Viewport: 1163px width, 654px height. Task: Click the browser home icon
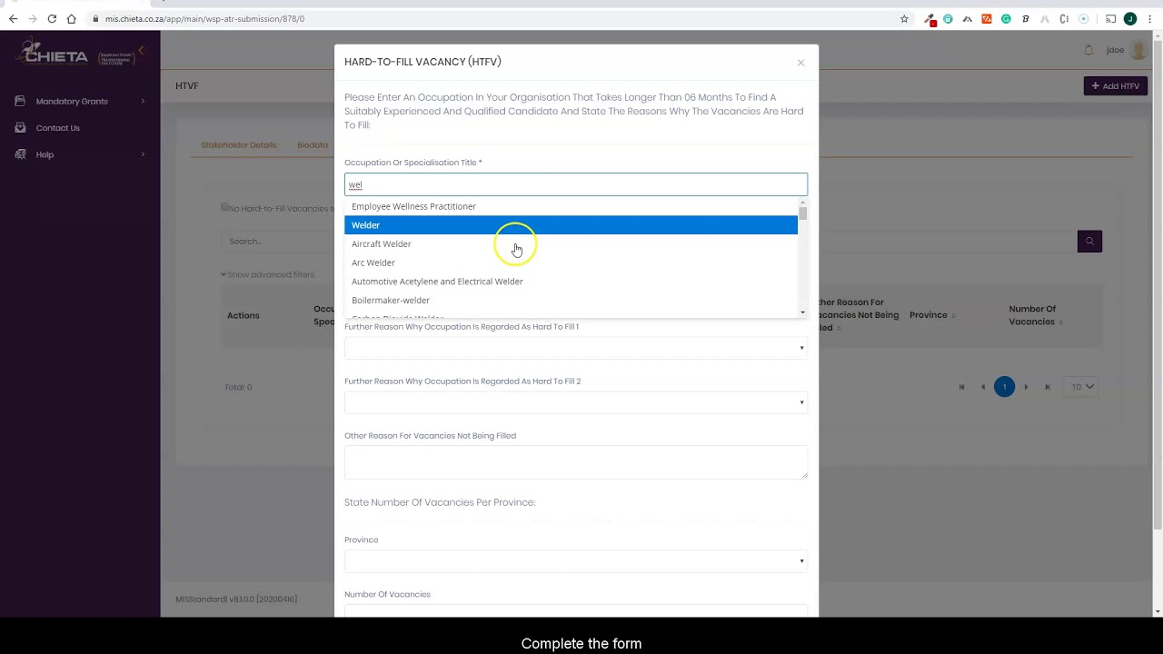(72, 18)
